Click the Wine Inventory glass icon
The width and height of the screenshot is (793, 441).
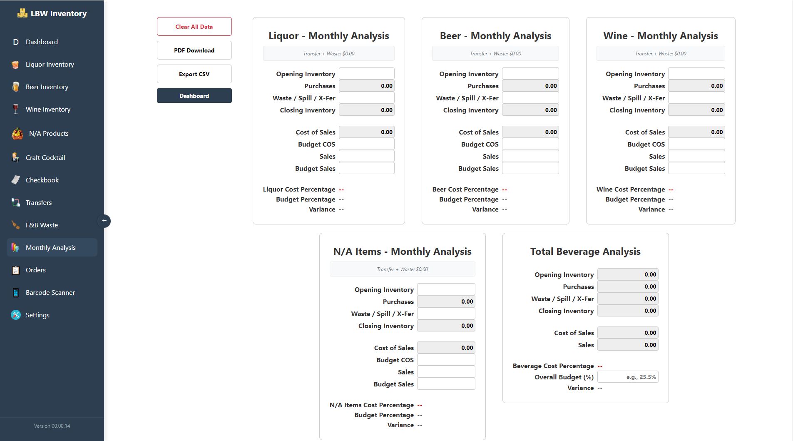coord(15,110)
